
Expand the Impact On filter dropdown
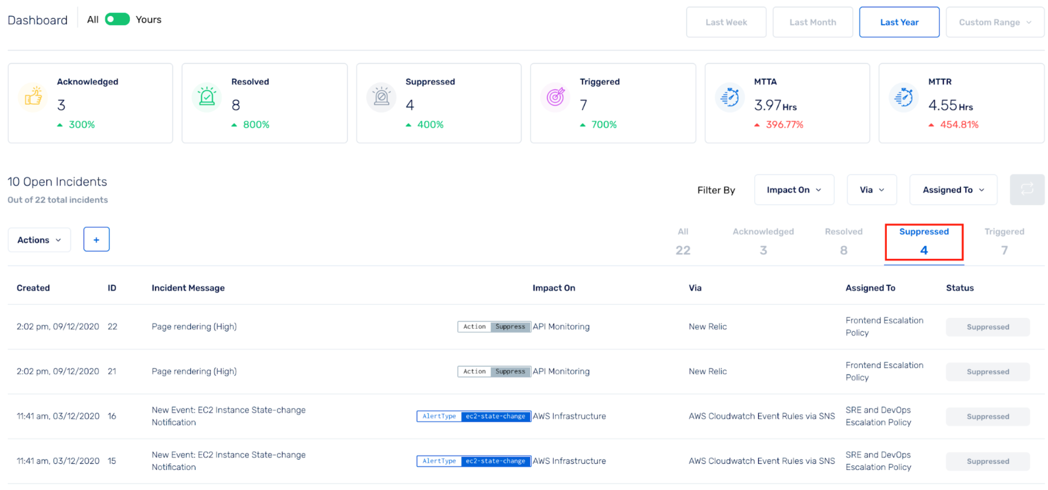(x=794, y=189)
